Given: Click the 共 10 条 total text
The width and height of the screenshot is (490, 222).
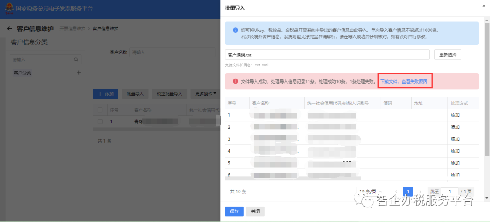Looking at the screenshot, I should 239,192.
